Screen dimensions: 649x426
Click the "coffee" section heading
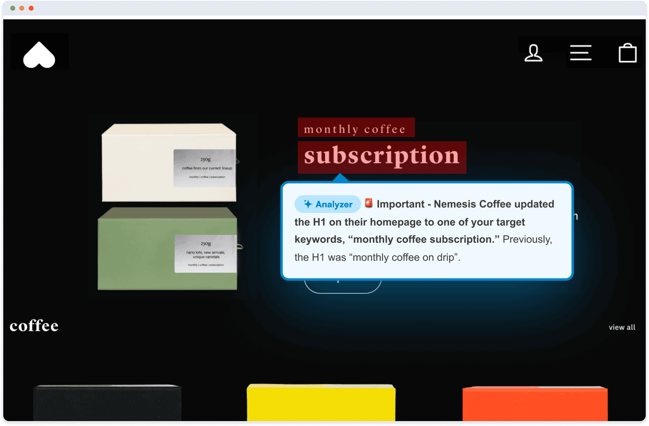tap(34, 326)
